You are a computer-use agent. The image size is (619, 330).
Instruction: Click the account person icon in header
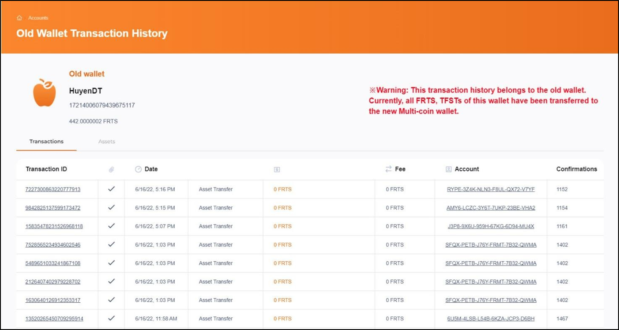click(449, 169)
